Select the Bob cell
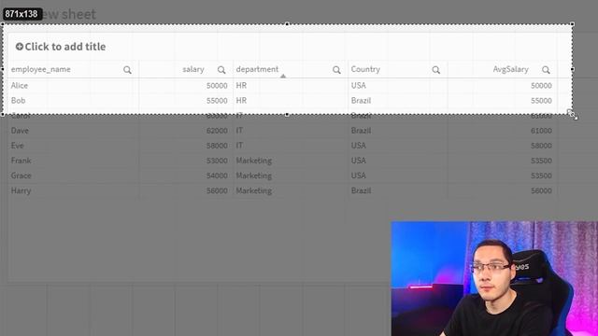The image size is (598, 336). (x=18, y=101)
